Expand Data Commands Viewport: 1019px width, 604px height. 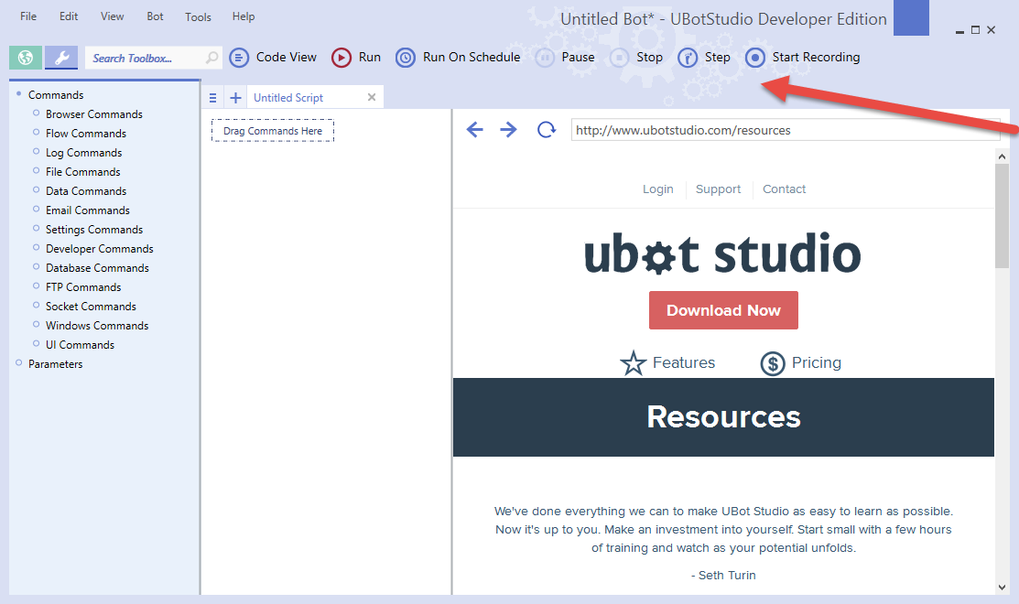click(37, 189)
